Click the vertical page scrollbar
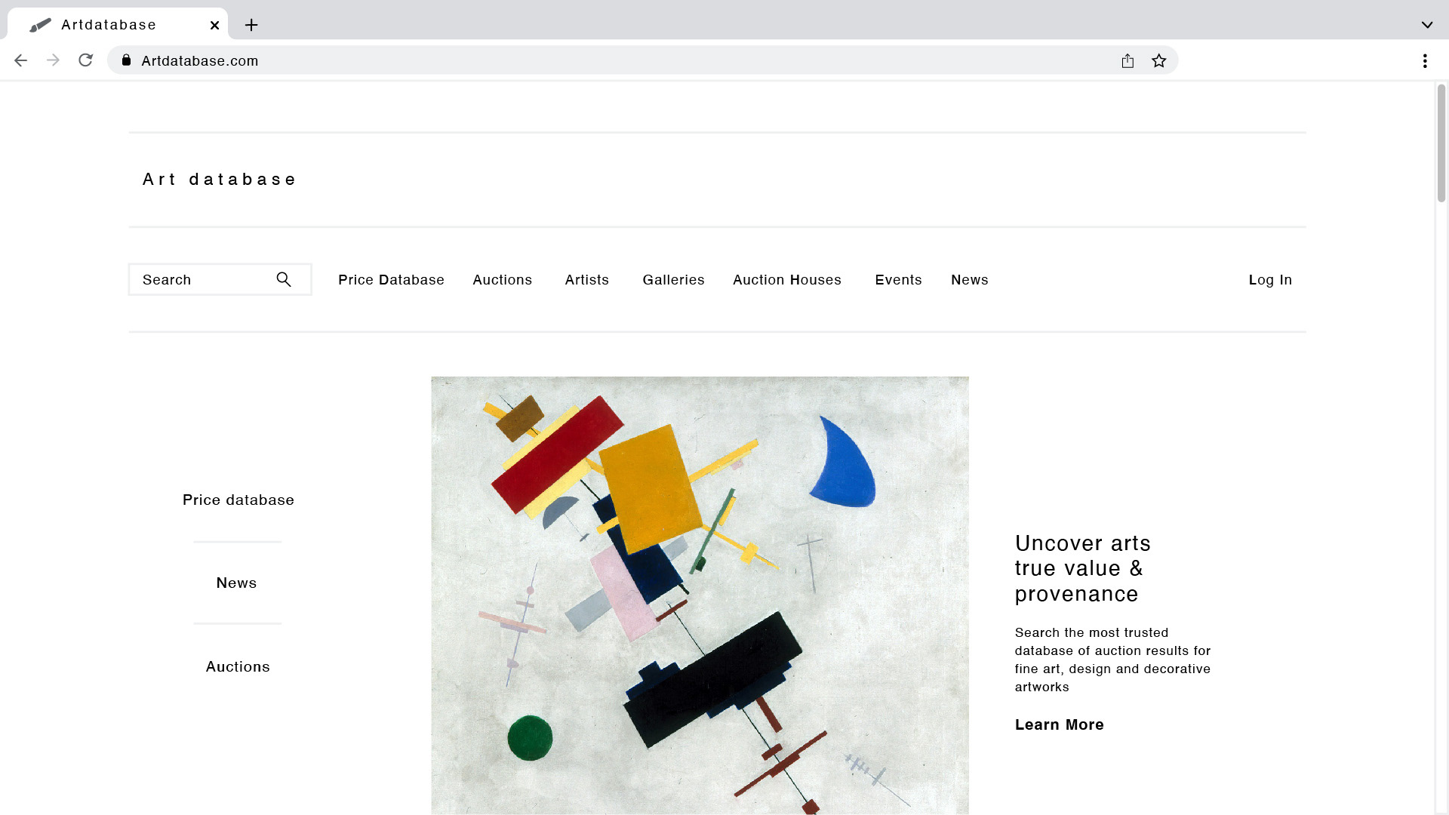The height and width of the screenshot is (815, 1449). click(1441, 143)
